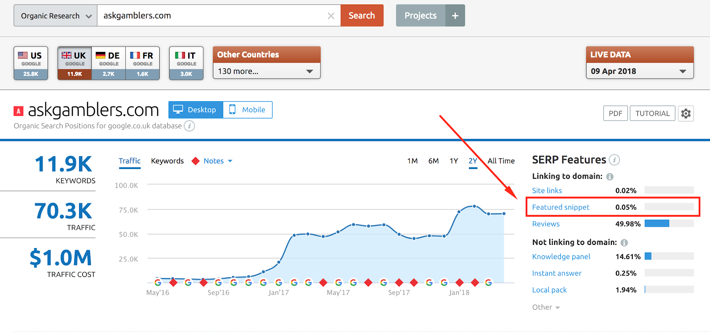Click the red note marker near May'17
The width and height of the screenshot is (710, 335).
coord(323,282)
